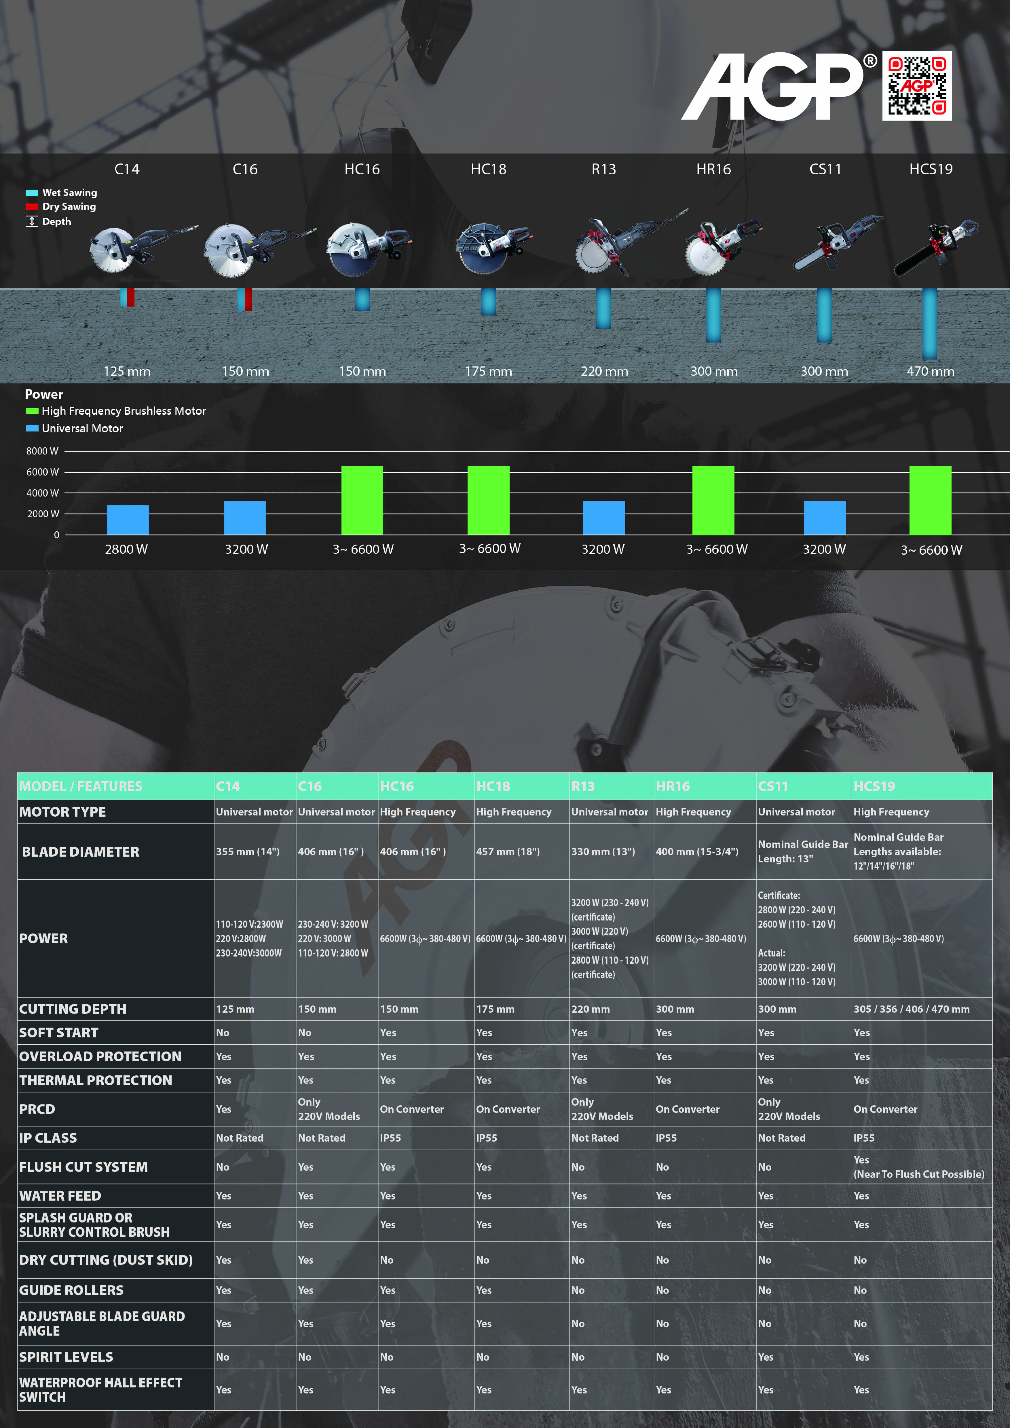1010x1428 pixels.
Task: Click the HCS19 470 mm depth bar
Action: click(x=930, y=324)
